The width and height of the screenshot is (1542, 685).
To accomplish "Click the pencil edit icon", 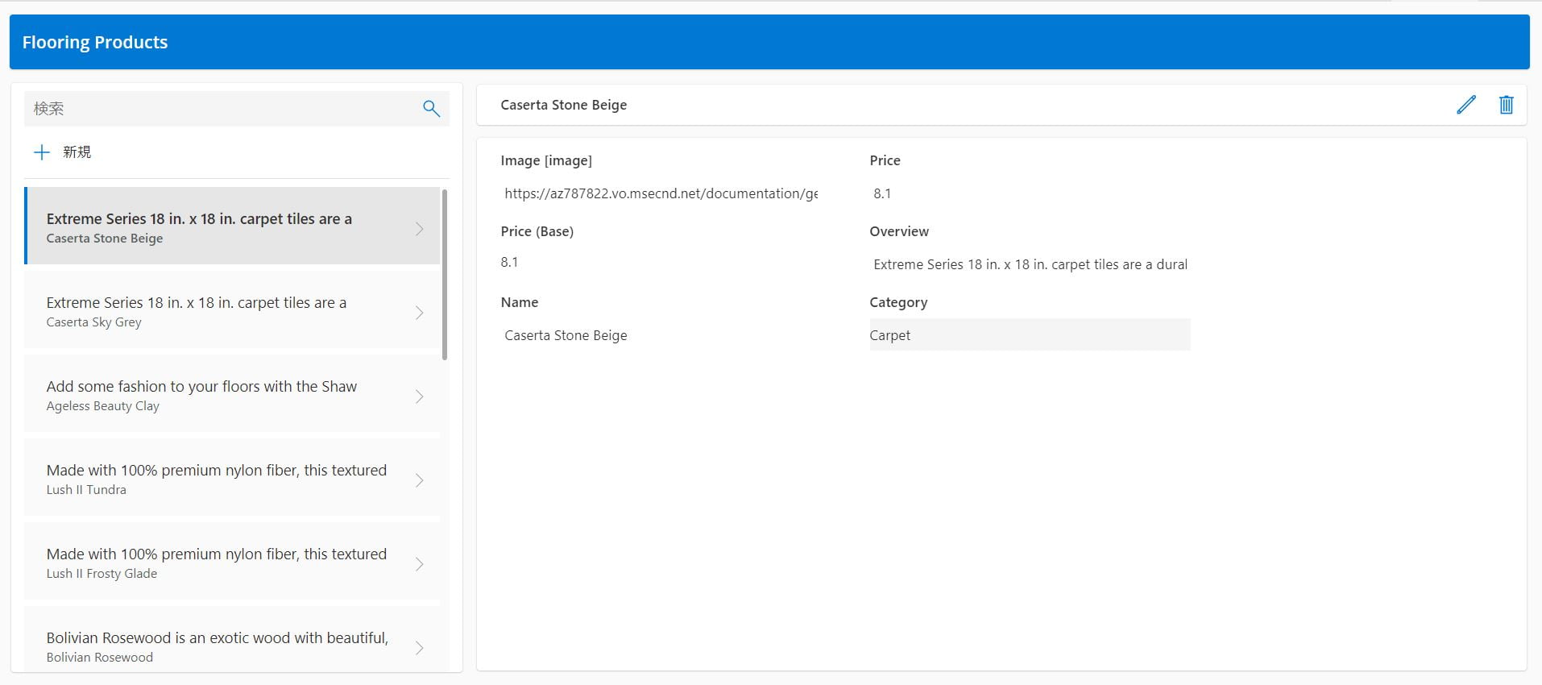I will 1465,105.
